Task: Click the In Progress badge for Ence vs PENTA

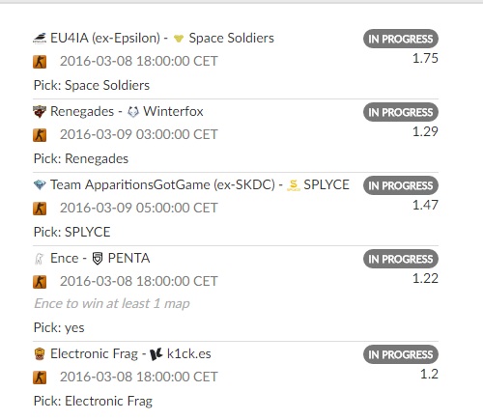Action: (401, 259)
